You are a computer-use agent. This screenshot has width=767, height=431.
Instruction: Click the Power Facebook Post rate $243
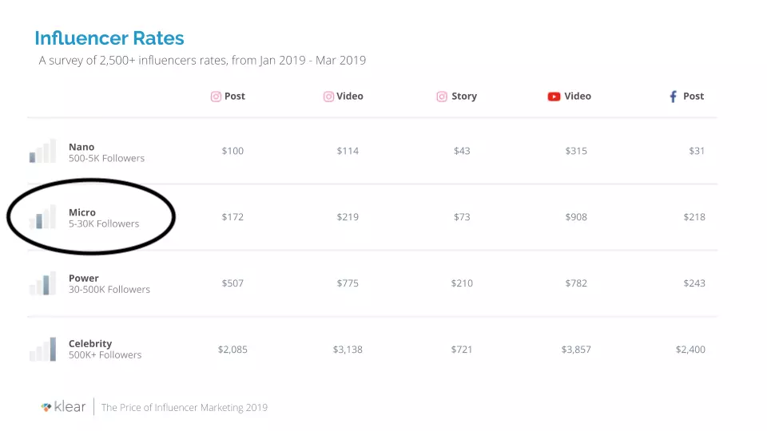coord(694,283)
